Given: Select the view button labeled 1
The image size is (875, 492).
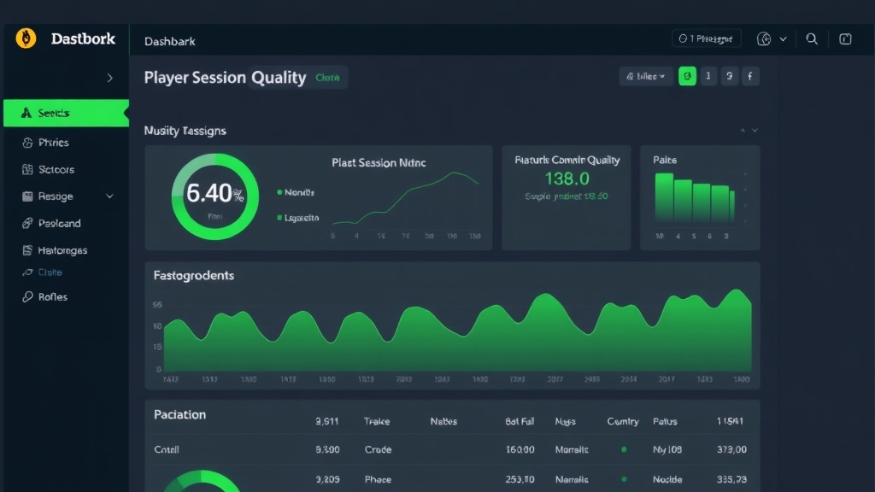Looking at the screenshot, I should tap(708, 76).
